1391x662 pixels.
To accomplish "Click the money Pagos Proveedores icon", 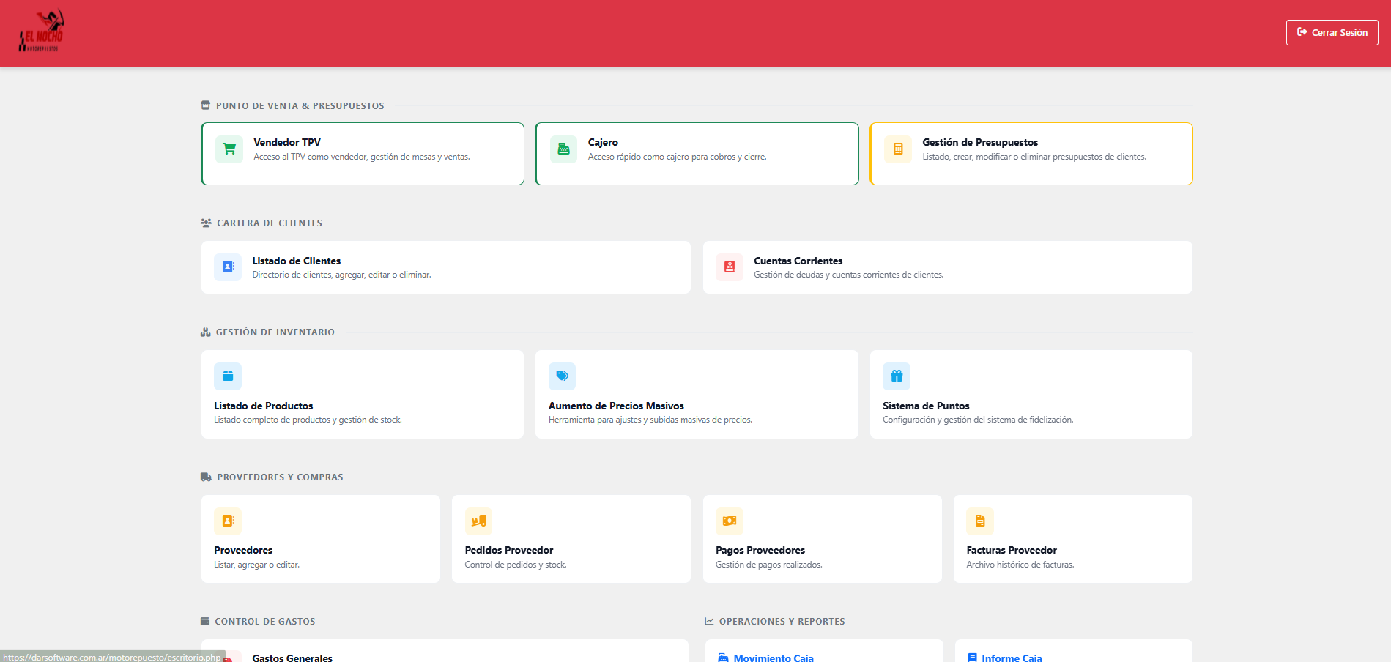I will (729, 521).
